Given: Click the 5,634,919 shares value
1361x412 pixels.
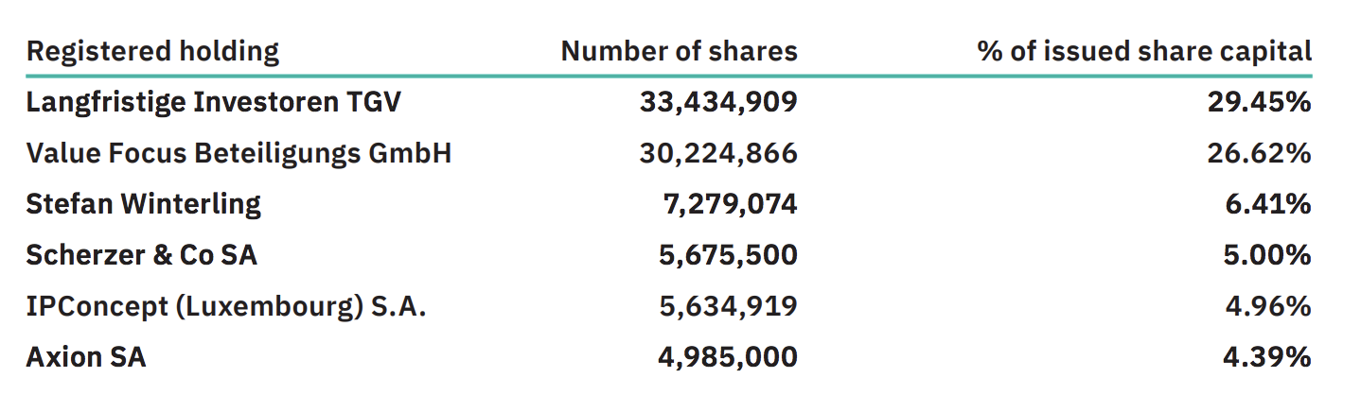Looking at the screenshot, I should pos(725,306).
